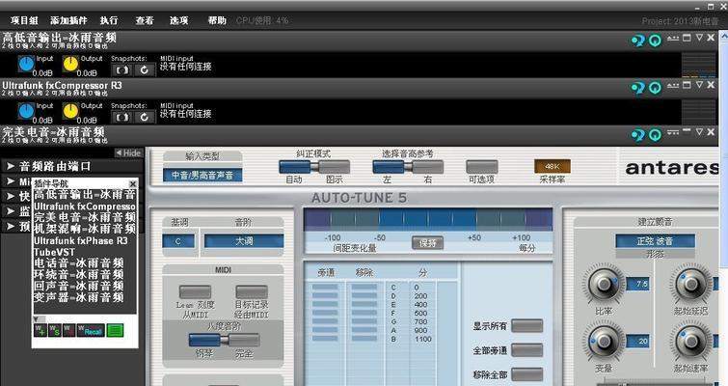
Task: Expand the 音频路由端口 section
Action: (x=11, y=166)
